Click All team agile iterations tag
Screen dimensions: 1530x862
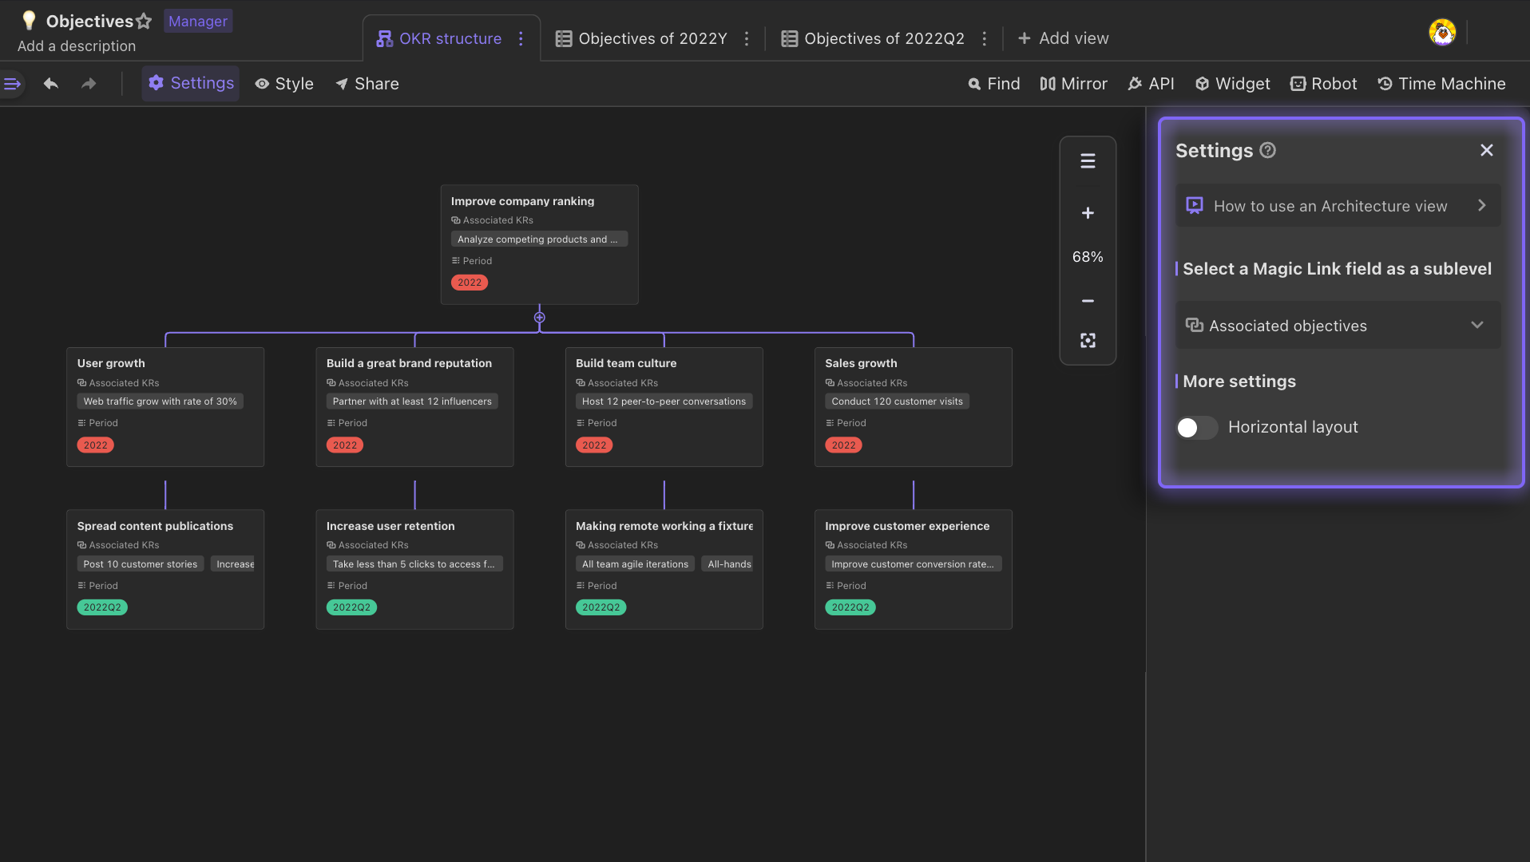(x=635, y=564)
